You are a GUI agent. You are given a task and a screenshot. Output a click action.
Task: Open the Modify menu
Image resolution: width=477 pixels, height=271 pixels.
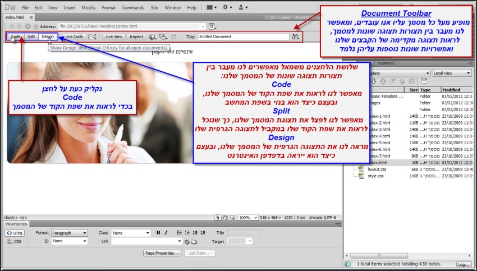pos(89,8)
